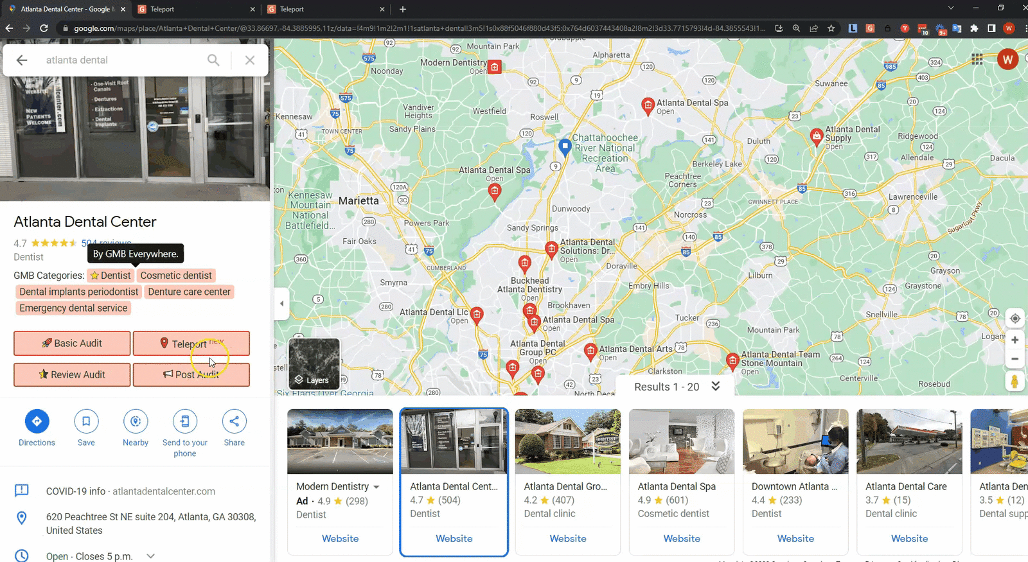Click Modern Dentistry map pin

pyautogui.click(x=494, y=67)
